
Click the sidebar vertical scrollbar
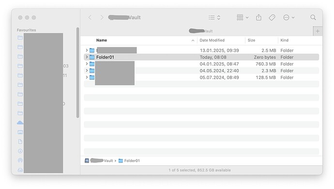(78, 73)
